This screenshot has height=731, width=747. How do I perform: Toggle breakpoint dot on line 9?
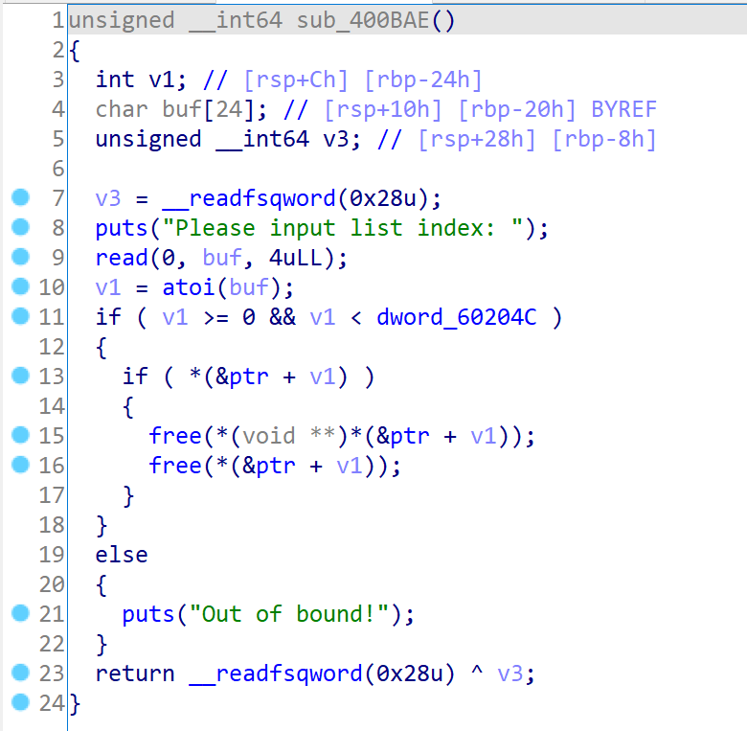(x=20, y=257)
